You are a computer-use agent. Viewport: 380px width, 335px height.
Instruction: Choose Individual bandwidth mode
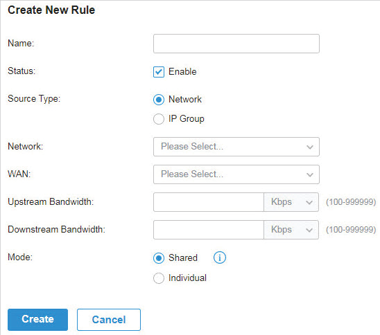(159, 278)
